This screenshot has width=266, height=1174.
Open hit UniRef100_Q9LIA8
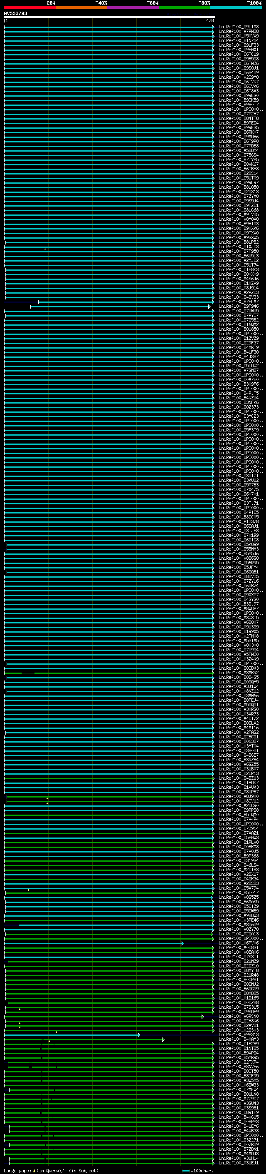click(x=239, y=27)
